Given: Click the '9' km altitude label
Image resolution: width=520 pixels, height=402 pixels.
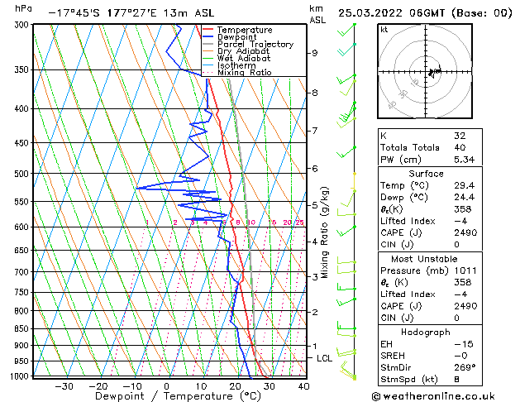Looking at the screenshot, I should [x=315, y=53].
